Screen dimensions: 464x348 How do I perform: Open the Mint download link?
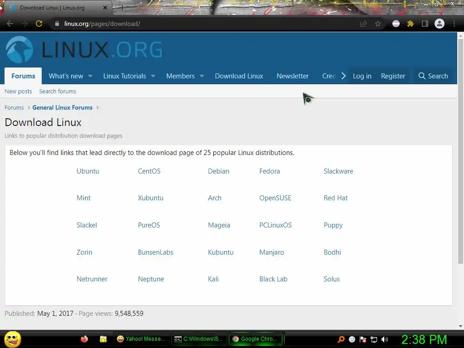pyautogui.click(x=83, y=198)
